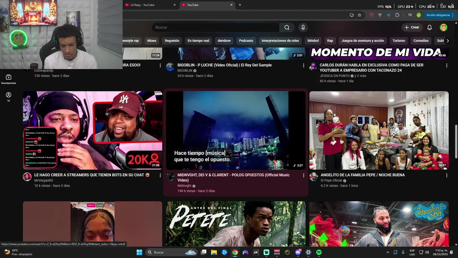The height and width of the screenshot is (258, 458).
Task: Open options for the IRA ESOO! video
Action: (160, 66)
